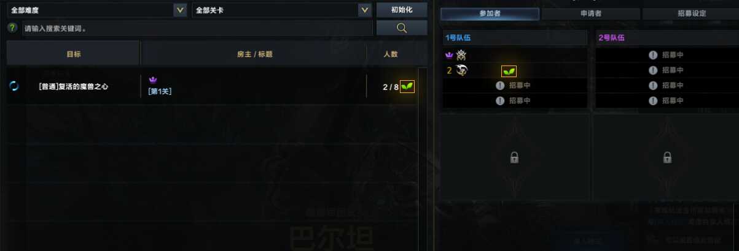Select the party leader class icon in 1号队伍

pyautogui.click(x=461, y=55)
